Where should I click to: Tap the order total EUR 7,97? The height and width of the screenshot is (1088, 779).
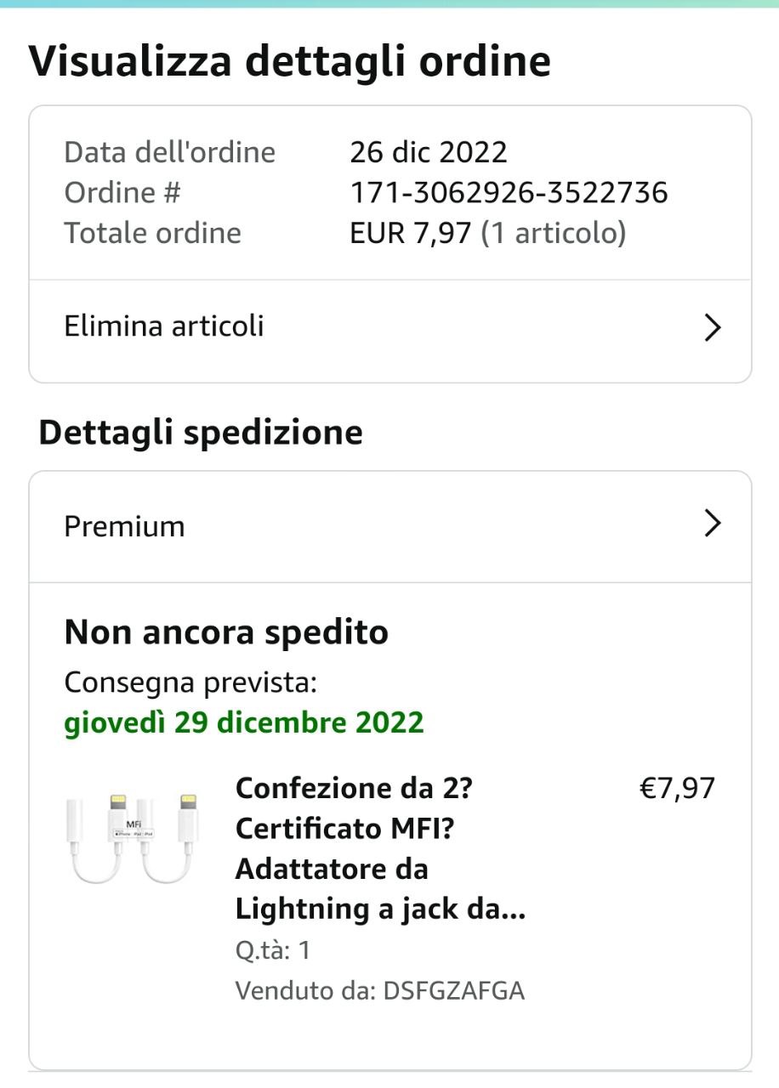(x=410, y=233)
